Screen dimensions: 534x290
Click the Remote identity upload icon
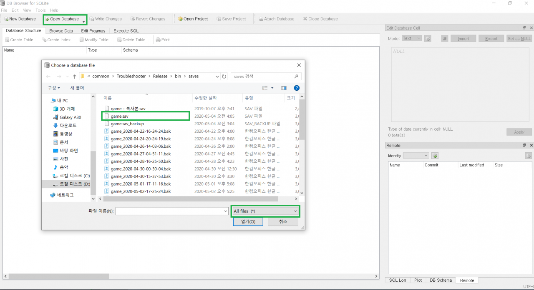pos(528,156)
